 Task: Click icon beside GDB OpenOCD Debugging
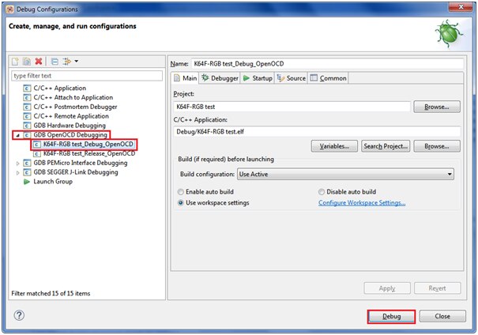pyautogui.click(x=27, y=135)
